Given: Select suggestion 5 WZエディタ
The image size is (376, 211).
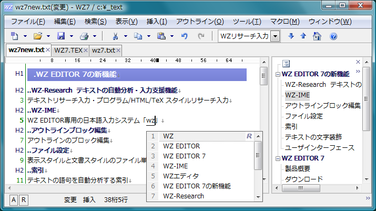Looking at the screenshot, I should point(201,176).
